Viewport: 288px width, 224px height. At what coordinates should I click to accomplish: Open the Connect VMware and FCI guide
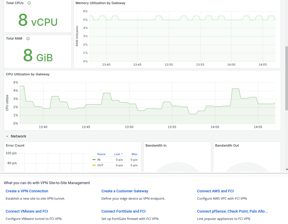pyautogui.click(x=27, y=211)
